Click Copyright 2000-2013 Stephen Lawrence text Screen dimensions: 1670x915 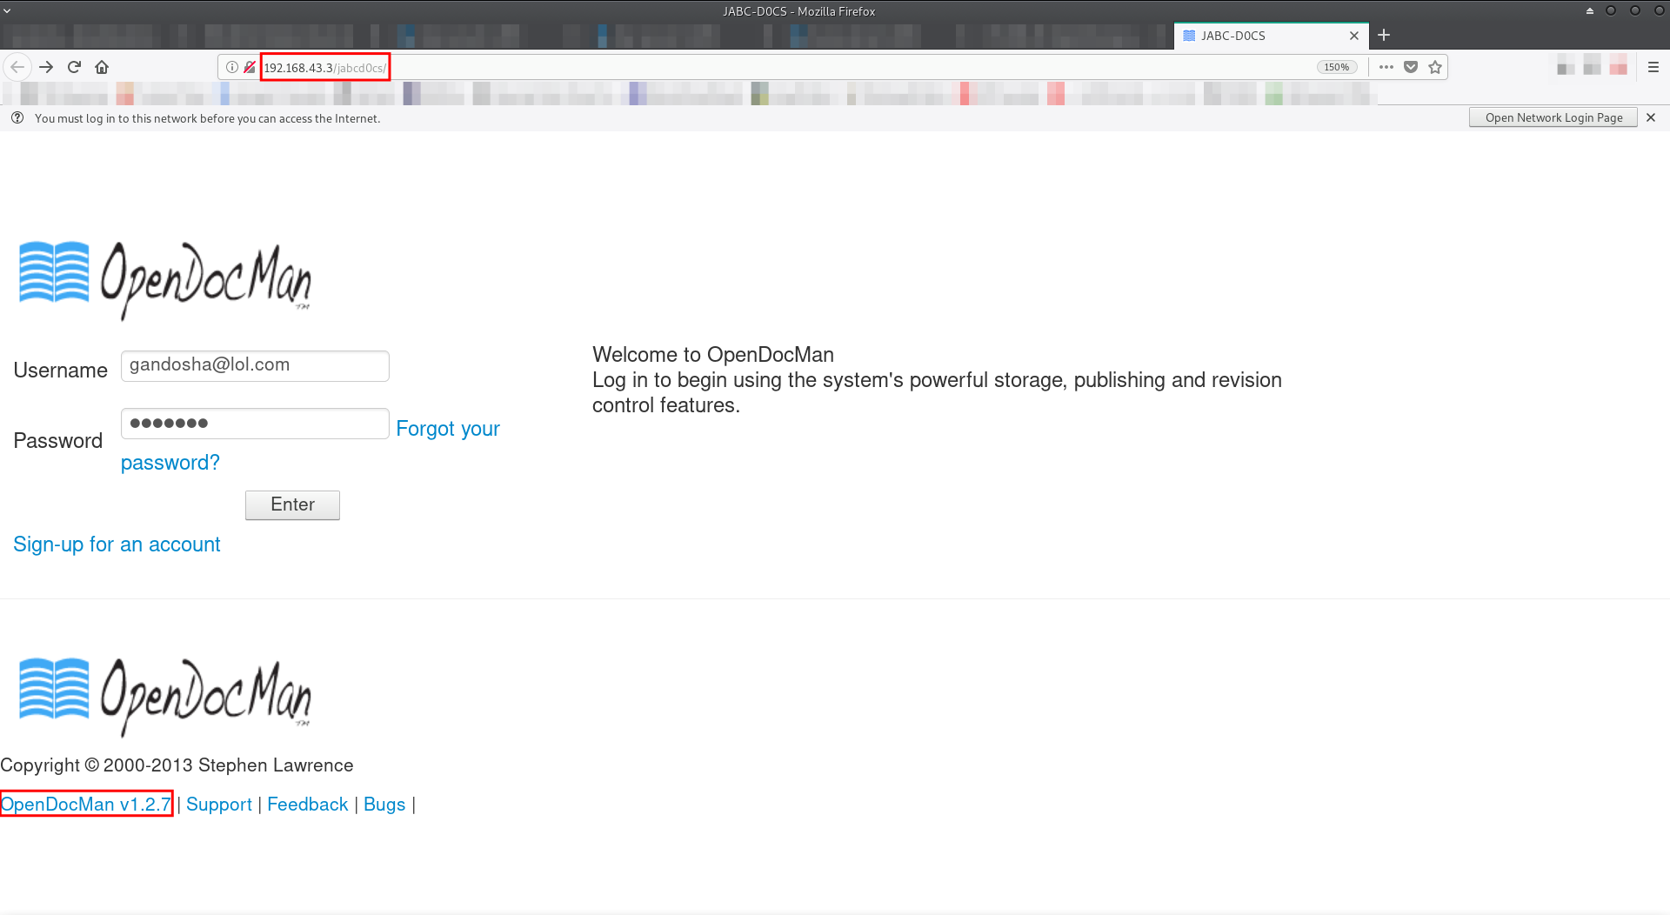tap(177, 765)
